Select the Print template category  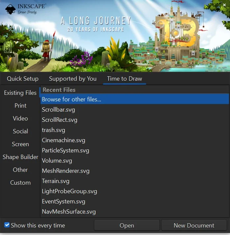(20, 106)
